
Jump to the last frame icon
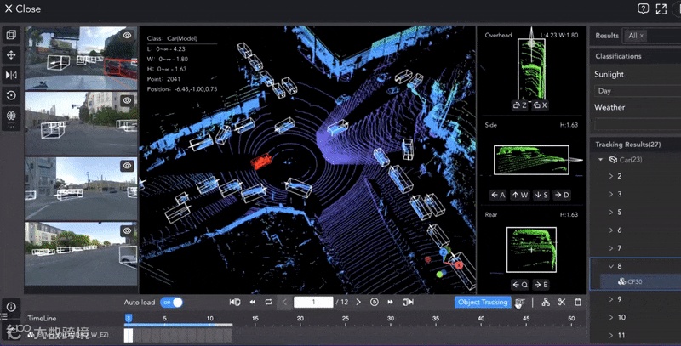pyautogui.click(x=408, y=302)
